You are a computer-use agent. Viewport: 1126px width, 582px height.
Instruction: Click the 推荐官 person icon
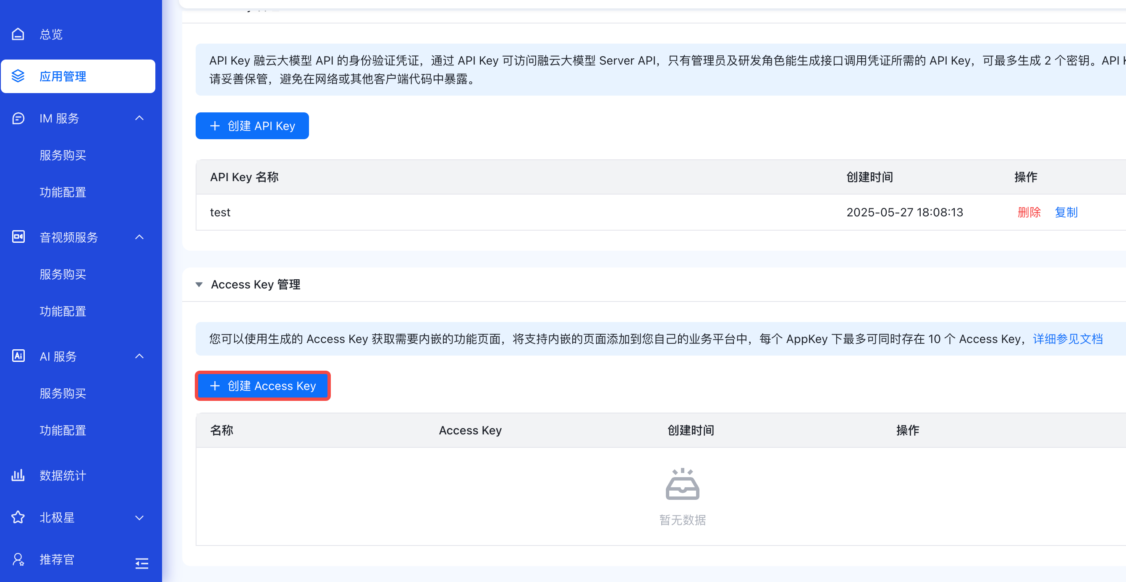coord(18,559)
